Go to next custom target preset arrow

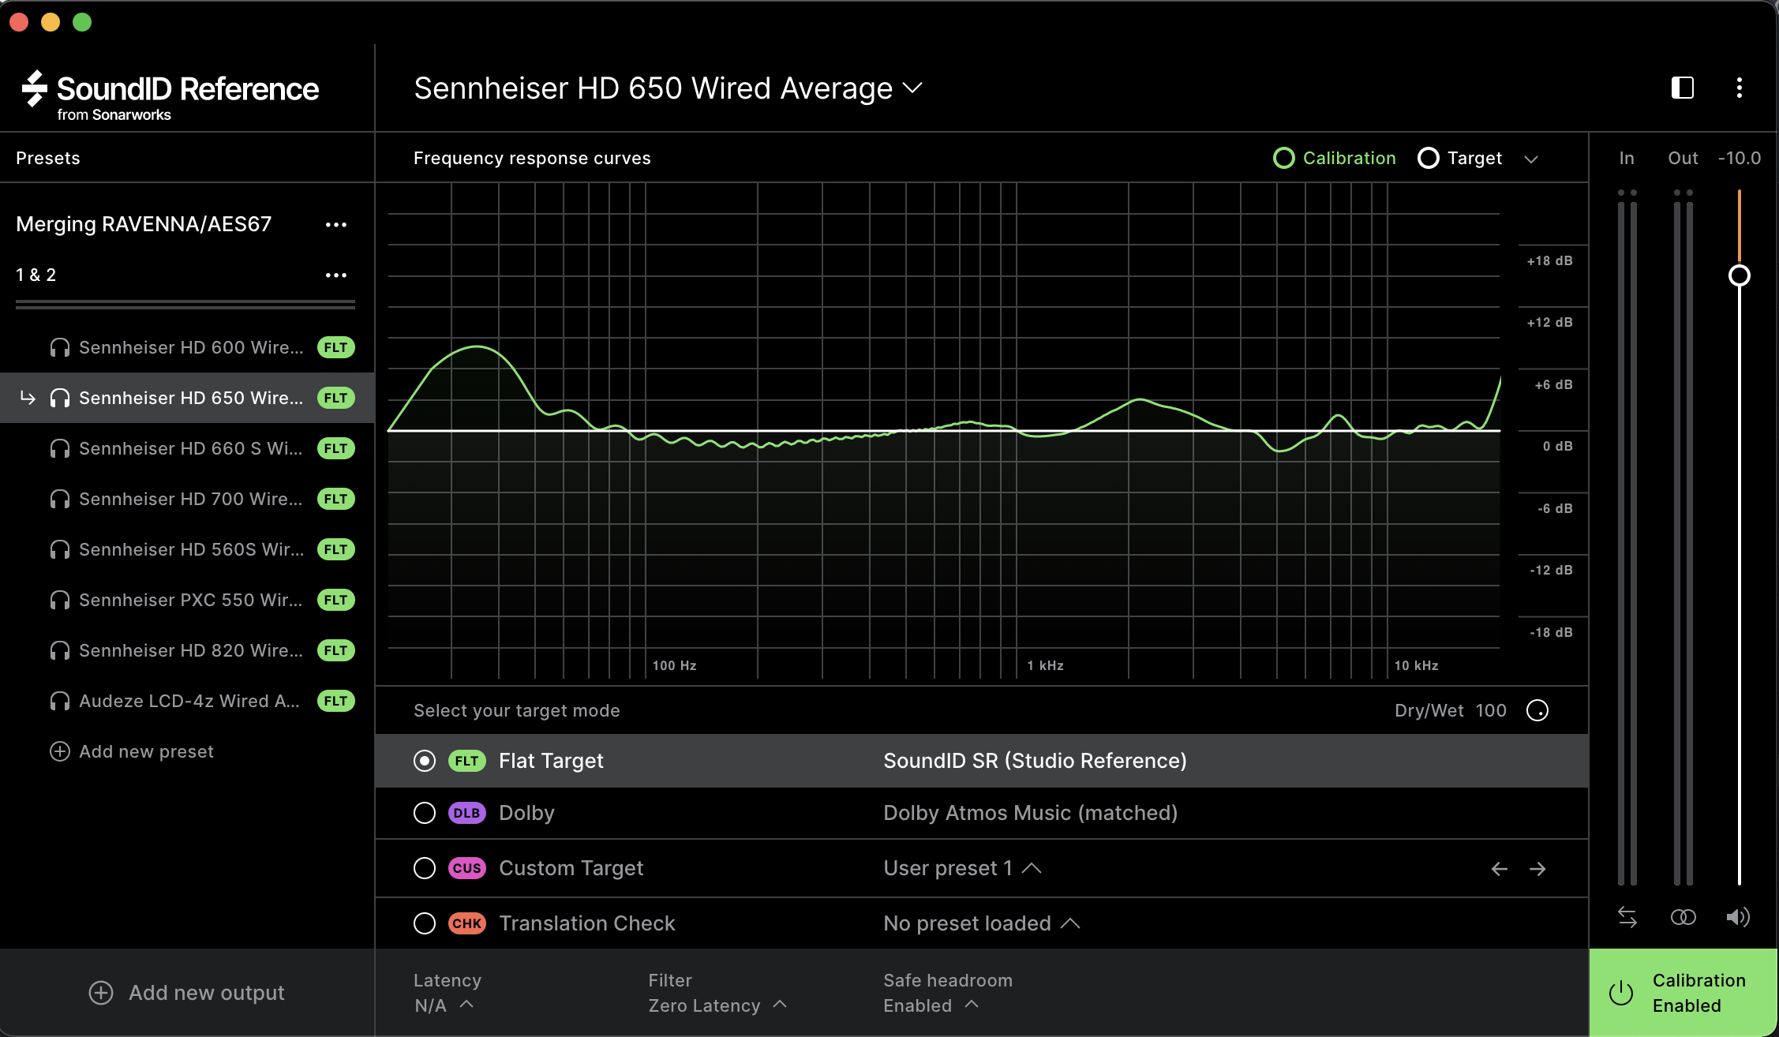pos(1537,869)
